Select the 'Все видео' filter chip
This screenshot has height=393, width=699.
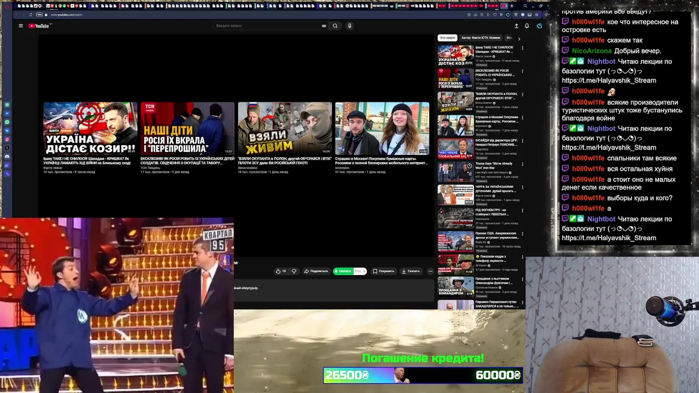(447, 38)
